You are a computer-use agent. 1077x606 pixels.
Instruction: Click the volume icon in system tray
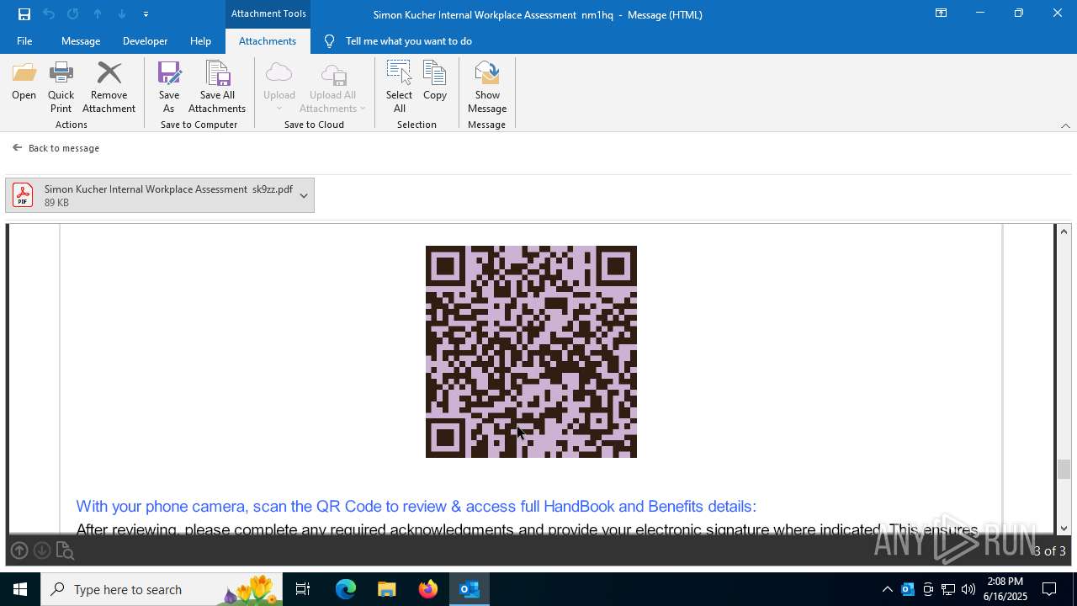[968, 589]
